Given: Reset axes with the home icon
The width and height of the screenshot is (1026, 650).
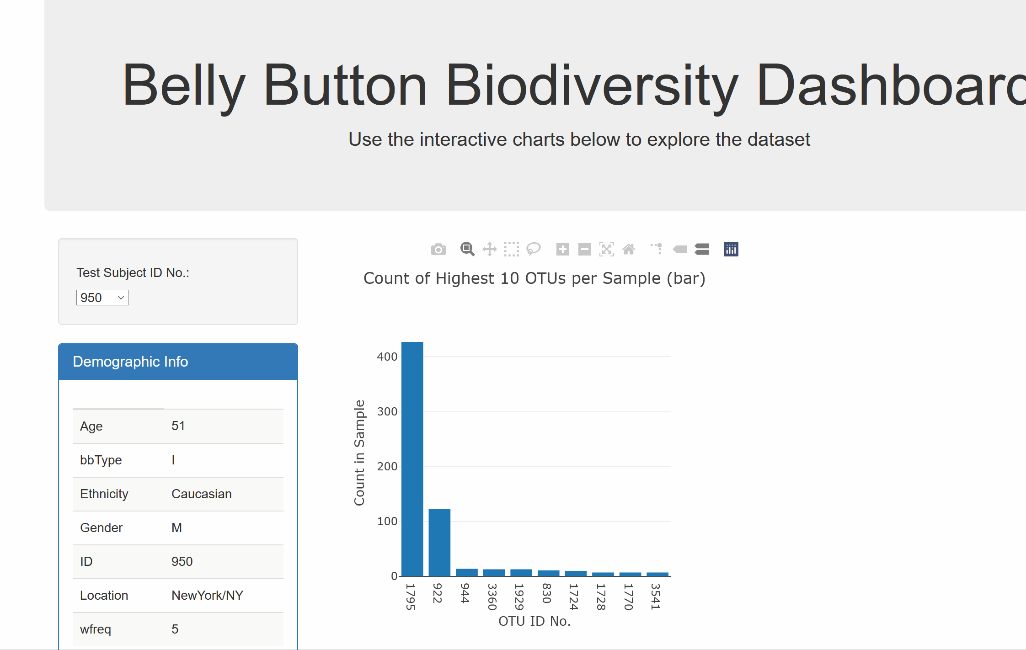Looking at the screenshot, I should (629, 249).
